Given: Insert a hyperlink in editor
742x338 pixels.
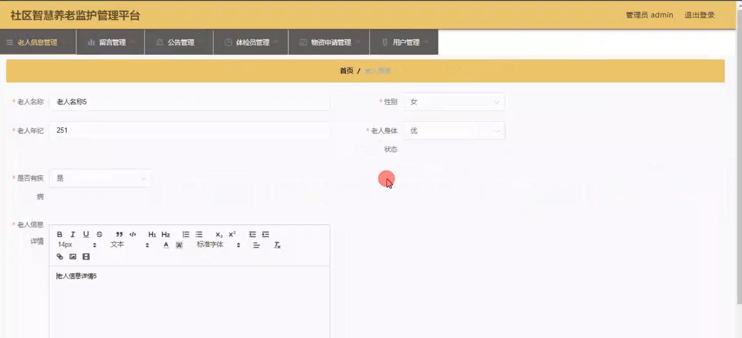Looking at the screenshot, I should click(x=59, y=256).
